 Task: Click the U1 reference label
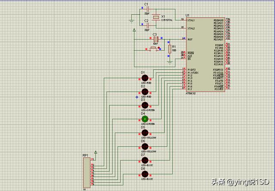(x=187, y=15)
